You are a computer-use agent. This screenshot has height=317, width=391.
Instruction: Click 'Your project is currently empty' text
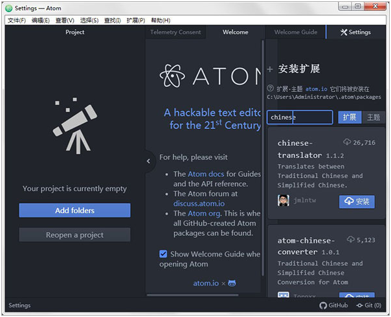coord(74,189)
